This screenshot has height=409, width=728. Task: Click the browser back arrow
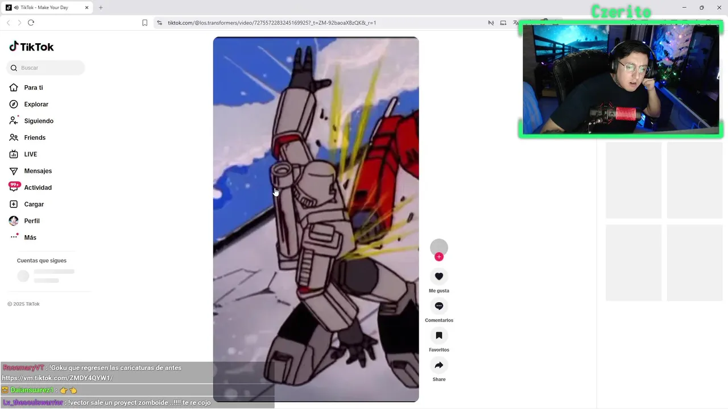pos(8,23)
